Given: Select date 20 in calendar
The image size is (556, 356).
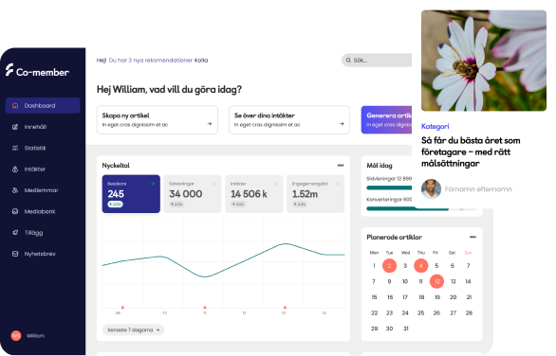Looking at the screenshot, I should point(453,297).
